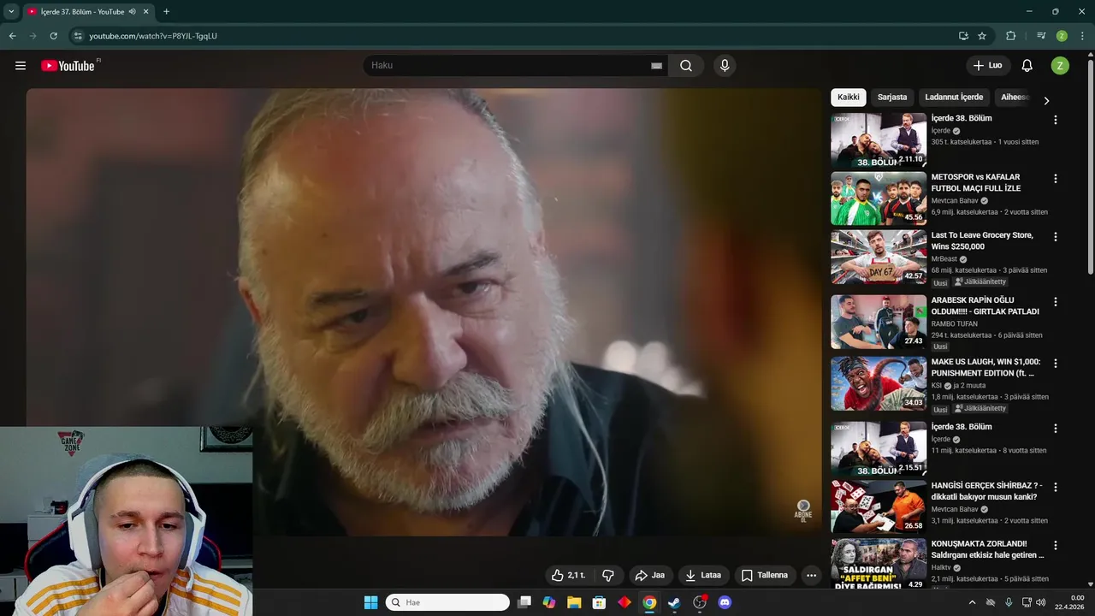Click the magnifier search button
Viewport: 1095px width, 616px height.
coord(686,66)
